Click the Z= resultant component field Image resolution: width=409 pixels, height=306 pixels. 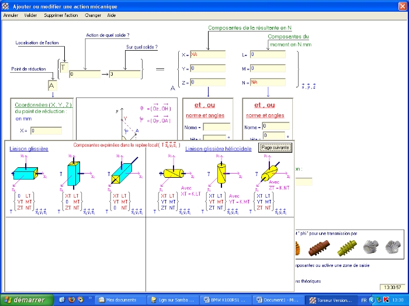click(207, 83)
